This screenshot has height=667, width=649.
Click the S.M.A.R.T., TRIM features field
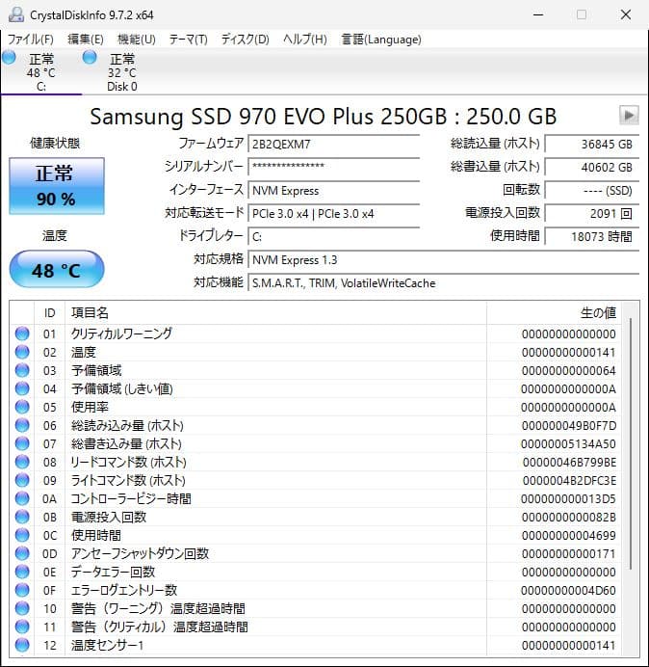pos(443,282)
